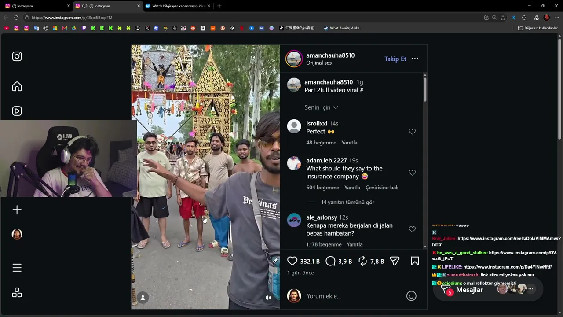Expand the Senin için comment sort dropdown
Image resolution: width=563 pixels, height=317 pixels.
(321, 107)
